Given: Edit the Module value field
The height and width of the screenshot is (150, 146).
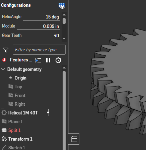Looking at the screenshot, I should 38,27.
